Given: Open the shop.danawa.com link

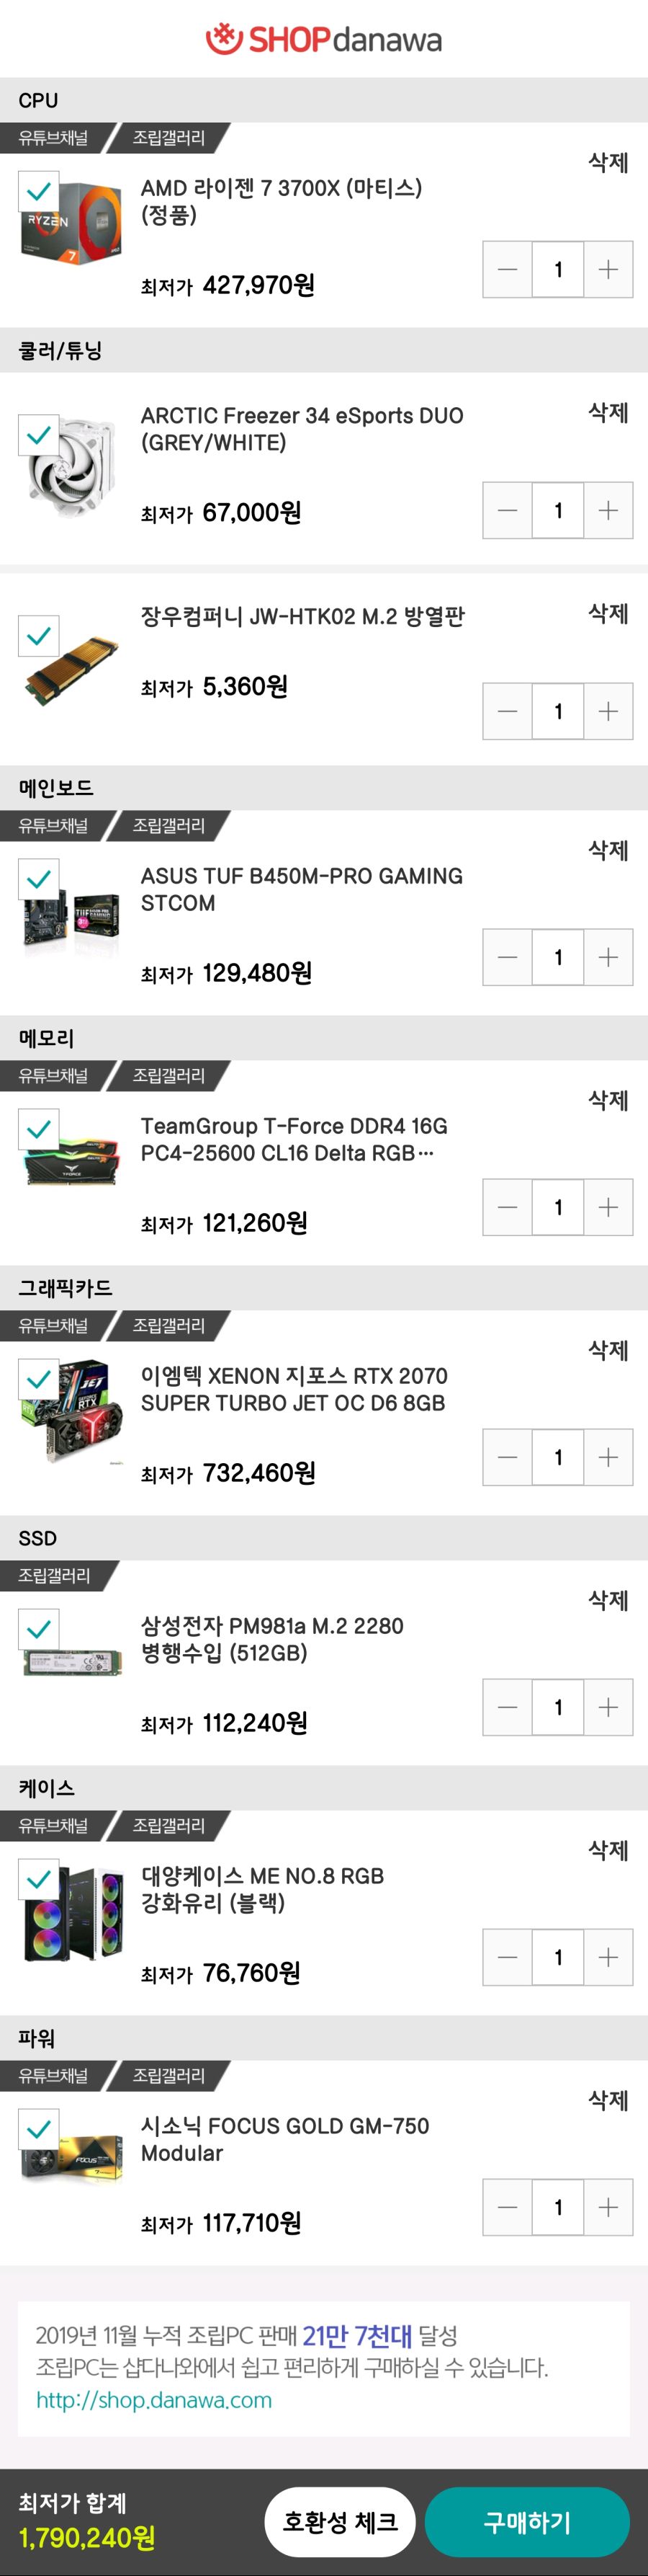Looking at the screenshot, I should click(x=154, y=2400).
